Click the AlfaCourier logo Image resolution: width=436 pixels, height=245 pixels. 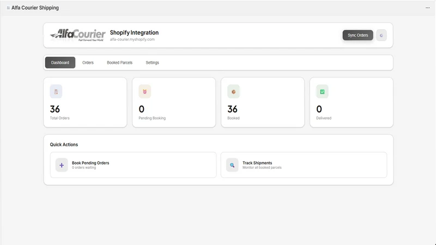click(x=77, y=35)
